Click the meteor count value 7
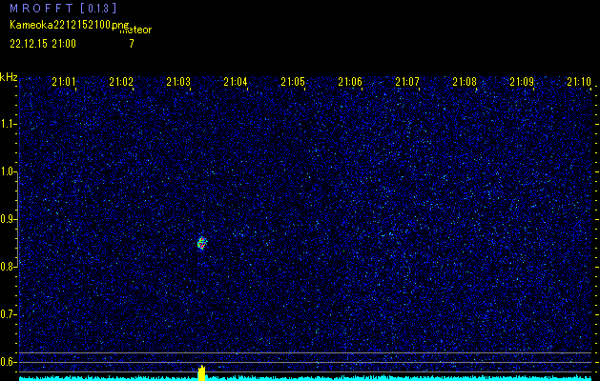Screen dimensions: 600x381 click(x=132, y=44)
